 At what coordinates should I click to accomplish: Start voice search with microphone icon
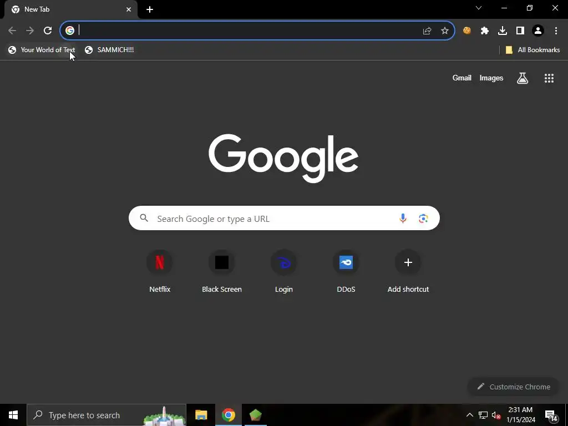coord(403,218)
